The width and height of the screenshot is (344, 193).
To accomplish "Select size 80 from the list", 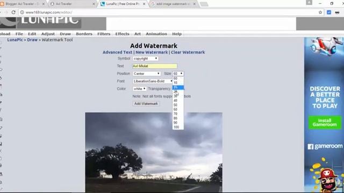I will (x=178, y=118).
